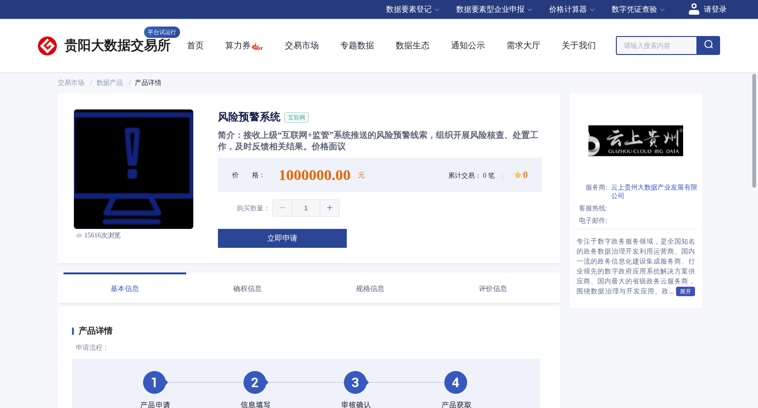The width and height of the screenshot is (758, 408).
Task: Click the price 1000000.00
Action: [x=315, y=175]
